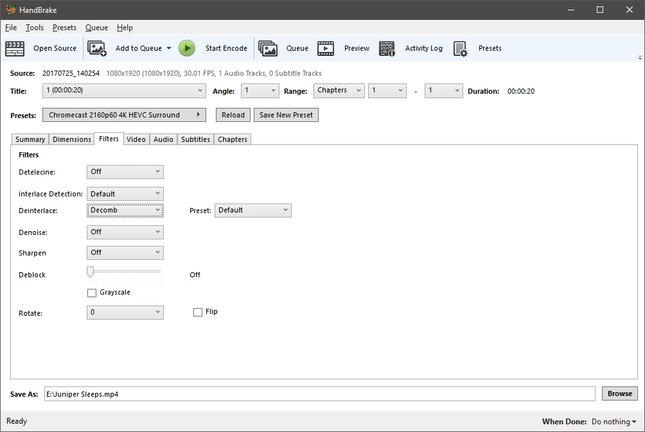
Task: Open the Rotate dropdown
Action: (x=125, y=313)
